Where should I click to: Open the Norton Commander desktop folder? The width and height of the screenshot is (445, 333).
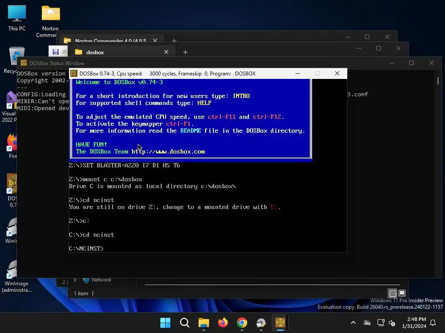(x=50, y=21)
